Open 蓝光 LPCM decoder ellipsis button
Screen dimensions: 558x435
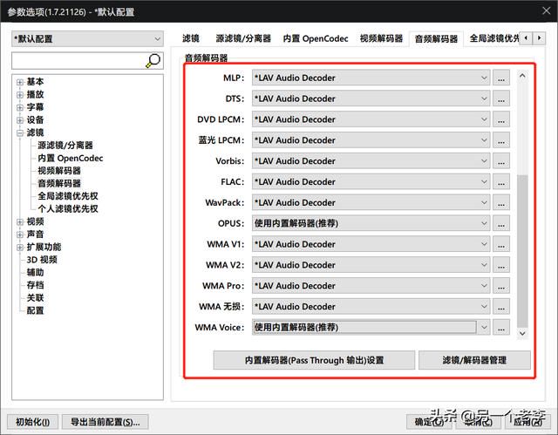click(501, 140)
